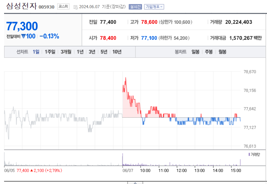Image resolution: width=267 pixels, height=184 pixels.
Task: Click the 코스피 market badge
Action: [x=63, y=6]
